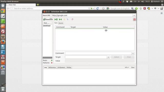Click the Pocket toolbar icon
The width and height of the screenshot is (164, 92).
(155, 8)
